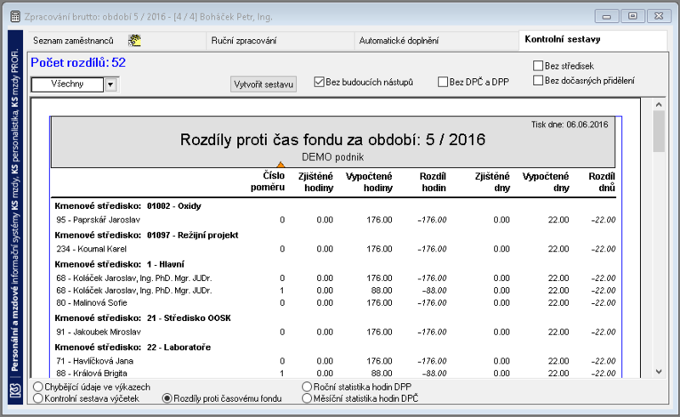Click the report scrollbar down arrow
The height and width of the screenshot is (417, 680).
[659, 371]
